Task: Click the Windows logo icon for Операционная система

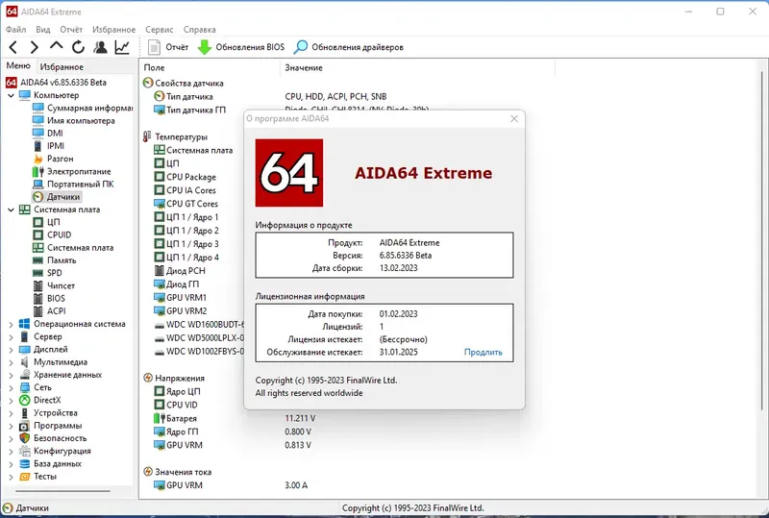Action: pyautogui.click(x=25, y=324)
